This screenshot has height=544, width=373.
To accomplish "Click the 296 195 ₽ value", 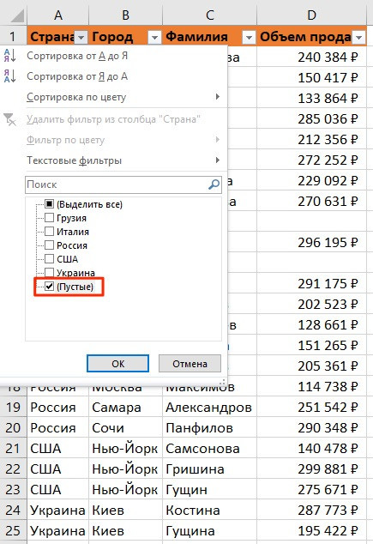I will 328,242.
